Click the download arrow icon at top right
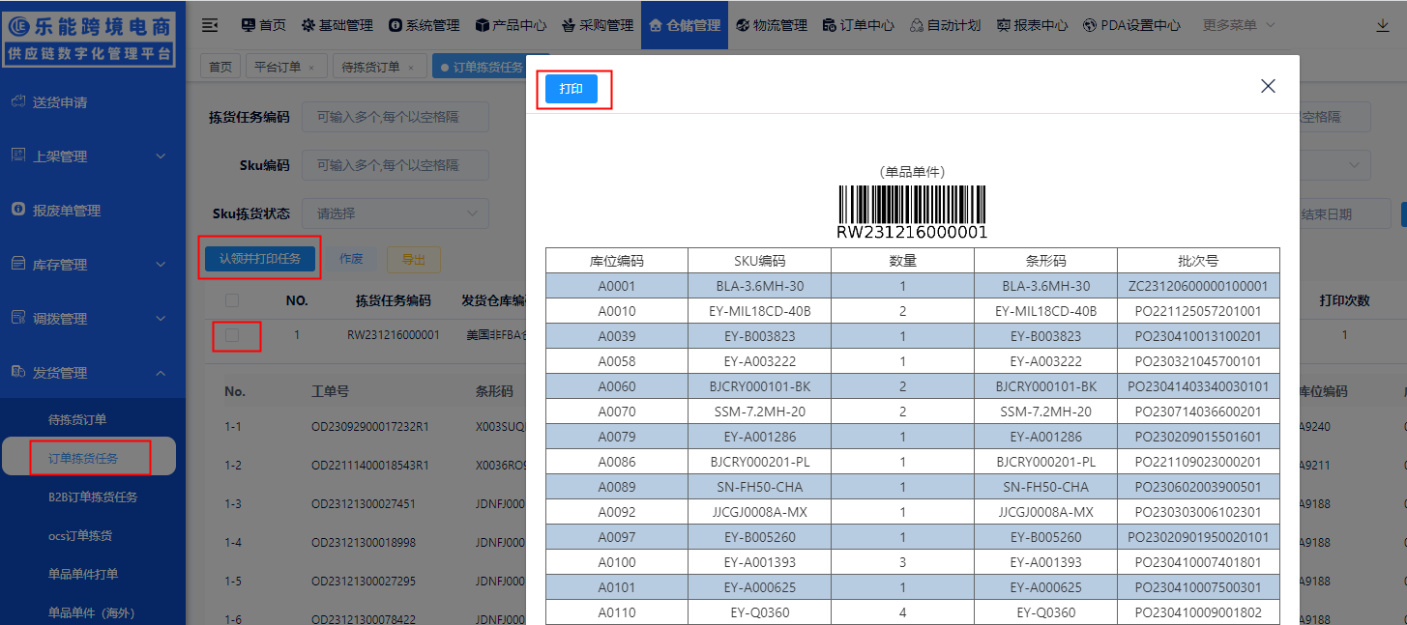Screen dimensions: 1407x625 [x=1382, y=25]
